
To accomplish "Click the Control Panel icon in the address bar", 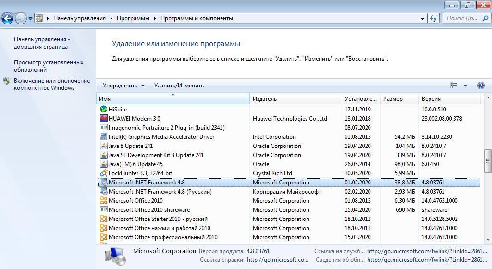I will 39,18.
